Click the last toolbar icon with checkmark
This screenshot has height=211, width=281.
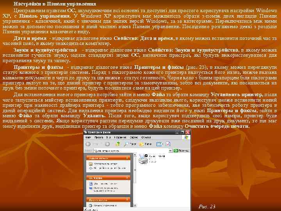click(x=168, y=144)
